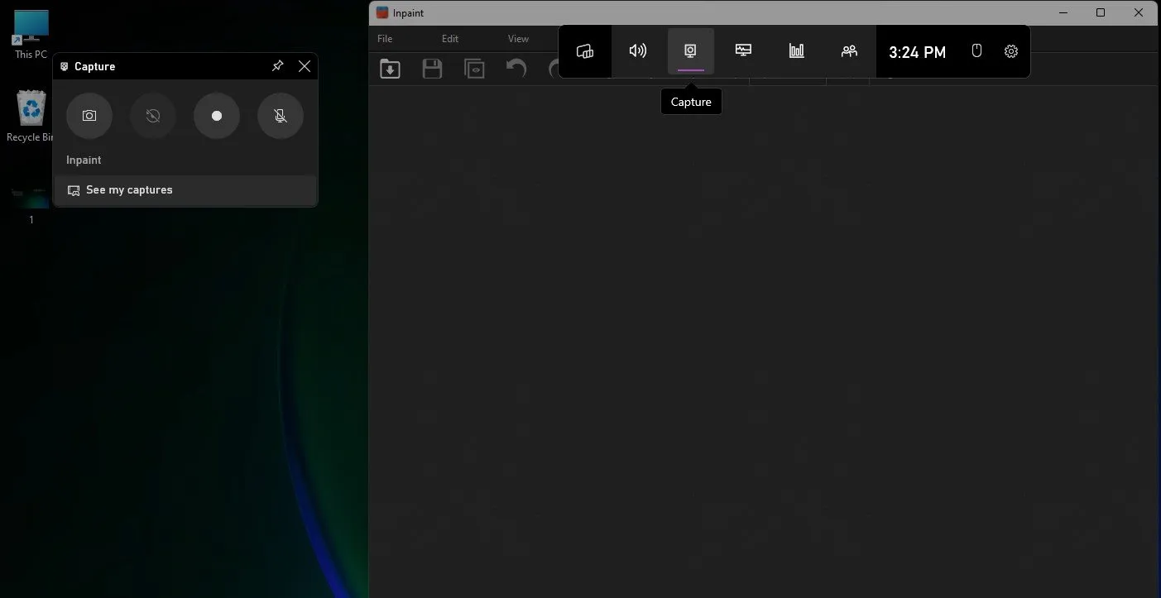Click the Open image toolbar icon

390,69
